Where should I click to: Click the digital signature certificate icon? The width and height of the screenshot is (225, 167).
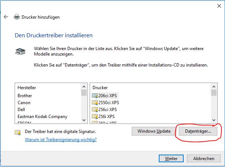pyautogui.click(x=18, y=132)
